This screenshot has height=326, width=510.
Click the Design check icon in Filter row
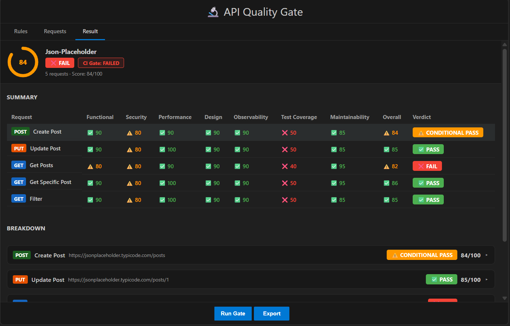[x=209, y=200]
